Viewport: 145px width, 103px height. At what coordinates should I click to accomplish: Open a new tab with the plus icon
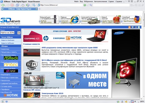point(40,9)
